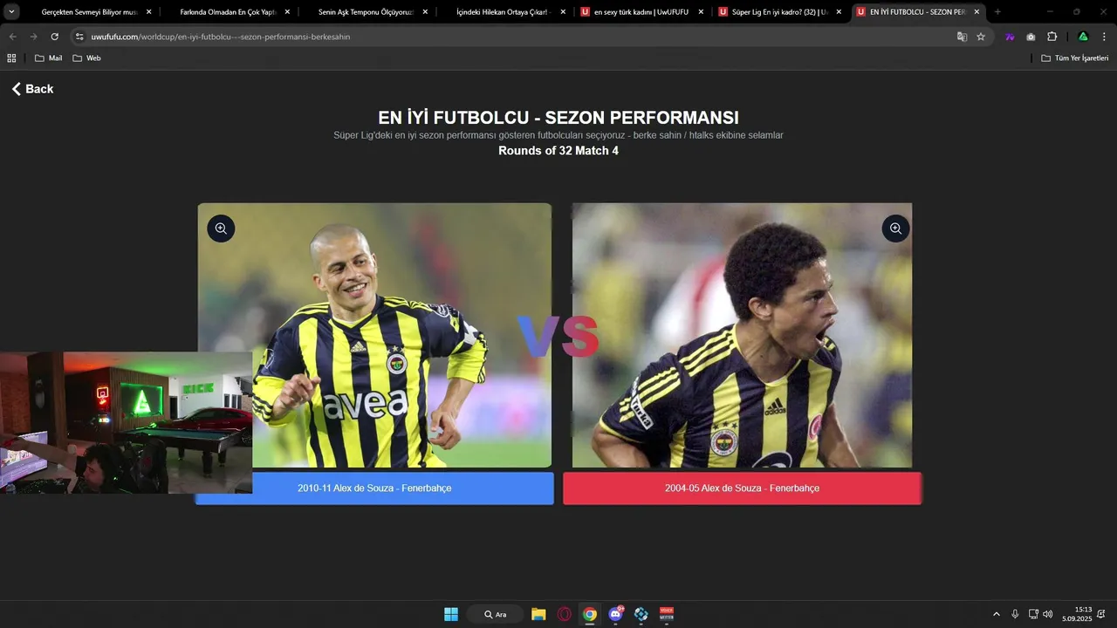Screen dimensions: 1117x628
Task: Click the browser forward arrow
Action: pyautogui.click(x=33, y=37)
